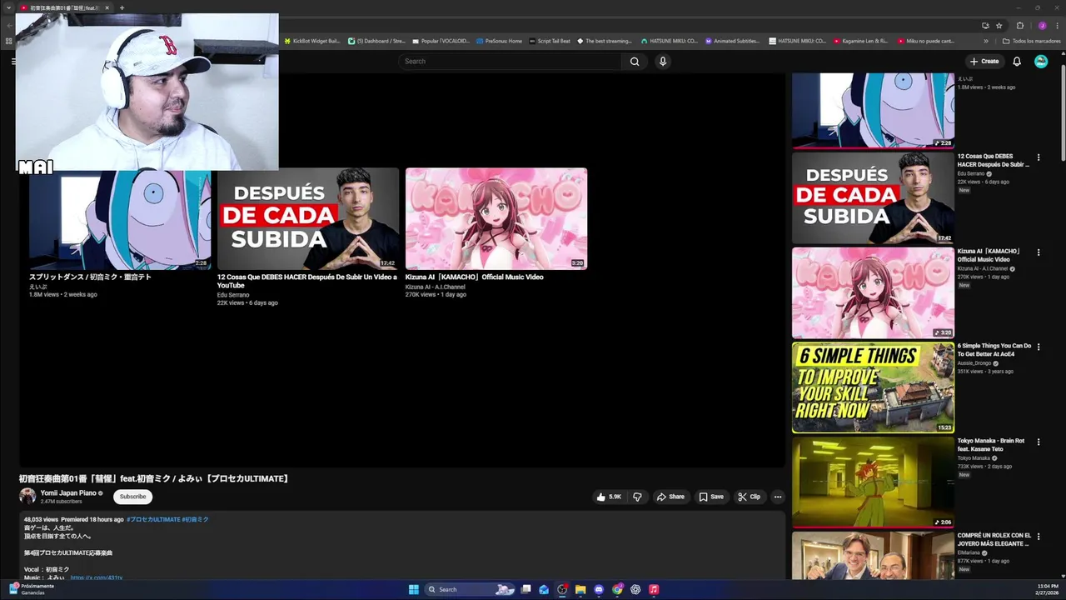Click the Share button

click(670, 497)
